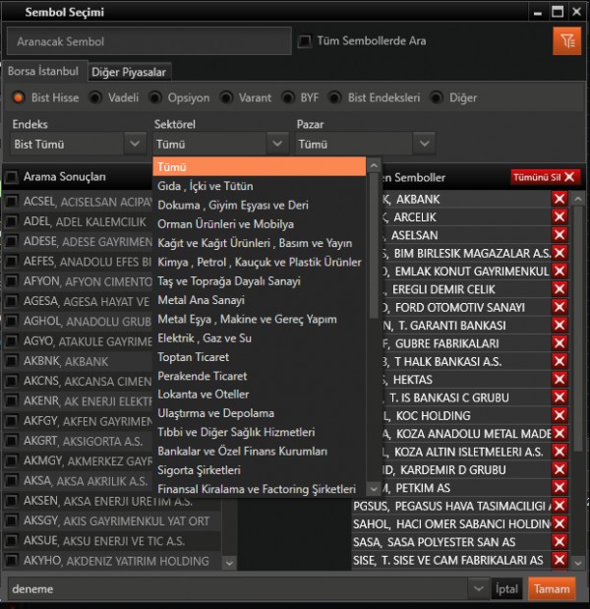Open the deneme list name dropdown arrow
This screenshot has height=609, width=590.
coord(479,588)
